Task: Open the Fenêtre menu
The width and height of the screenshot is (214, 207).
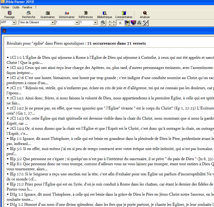Action: tap(27, 7)
